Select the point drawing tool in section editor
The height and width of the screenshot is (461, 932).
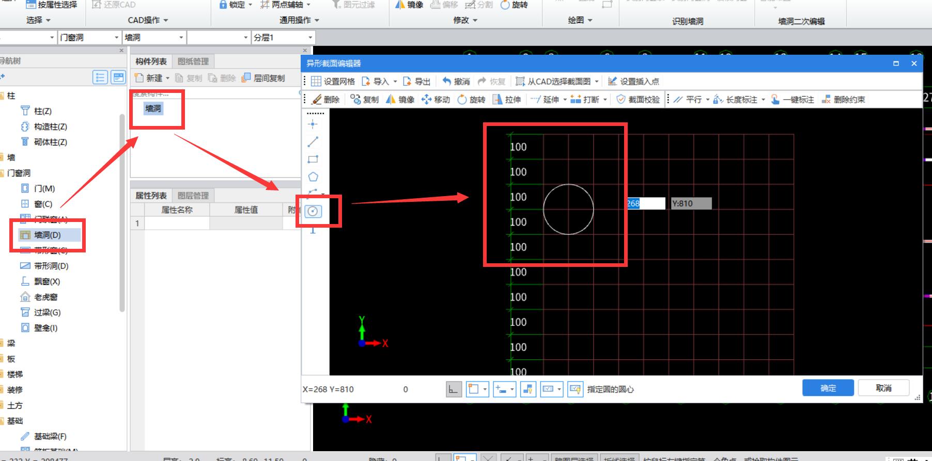[x=313, y=124]
